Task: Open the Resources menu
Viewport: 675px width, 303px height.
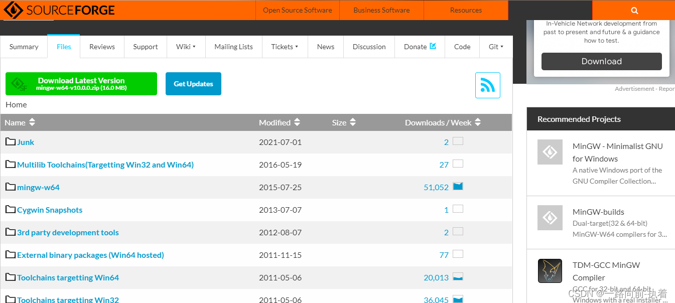Action: coord(466,10)
